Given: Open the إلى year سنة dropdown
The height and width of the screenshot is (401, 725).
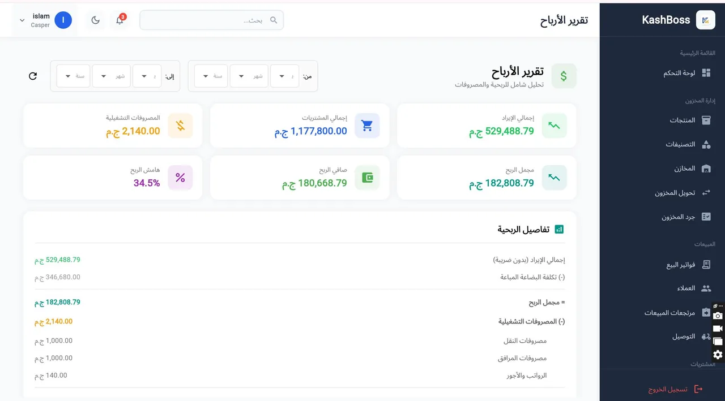Looking at the screenshot, I should pos(73,76).
